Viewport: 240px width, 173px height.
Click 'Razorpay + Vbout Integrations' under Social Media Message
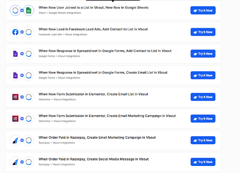tap(57, 164)
